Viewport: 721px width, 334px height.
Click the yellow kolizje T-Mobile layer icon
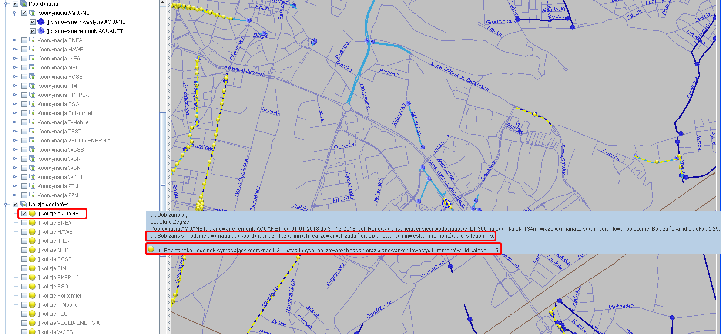coord(32,304)
